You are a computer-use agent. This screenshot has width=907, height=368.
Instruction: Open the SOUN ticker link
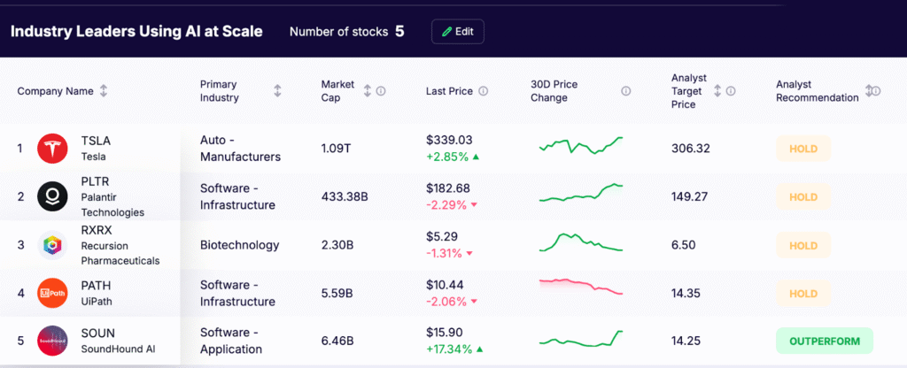(x=97, y=333)
